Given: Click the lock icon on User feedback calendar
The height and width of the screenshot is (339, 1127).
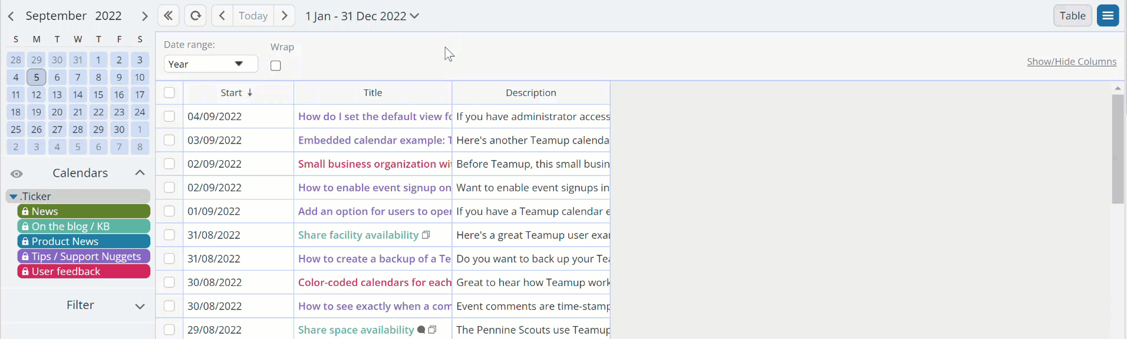Looking at the screenshot, I should (x=25, y=271).
